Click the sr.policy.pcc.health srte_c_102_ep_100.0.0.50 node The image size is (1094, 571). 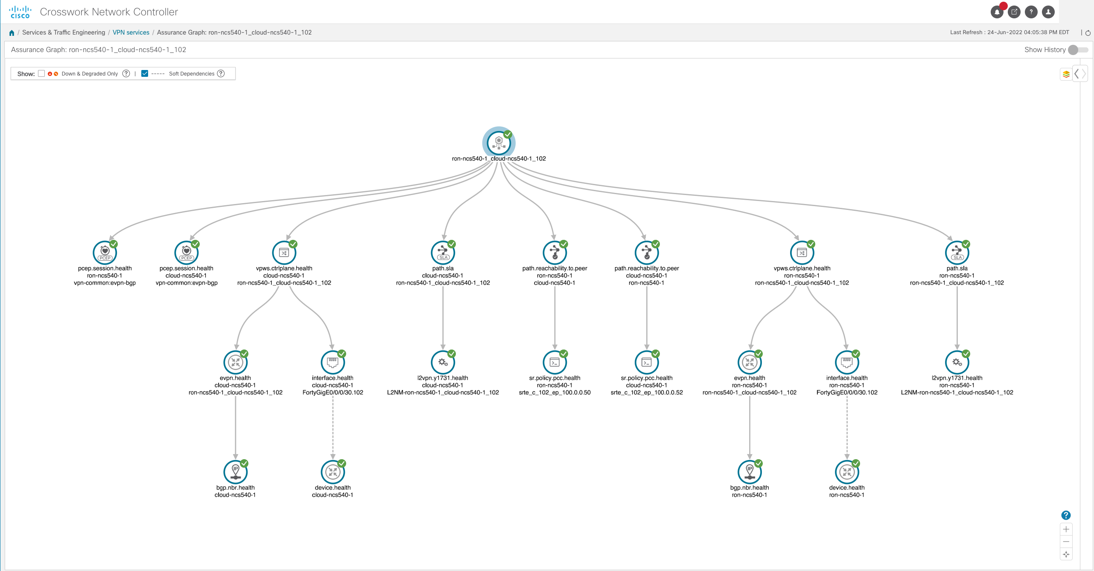pos(554,362)
